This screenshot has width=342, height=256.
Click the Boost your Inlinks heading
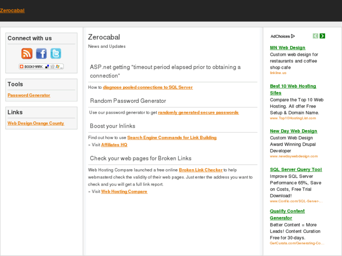(112, 126)
